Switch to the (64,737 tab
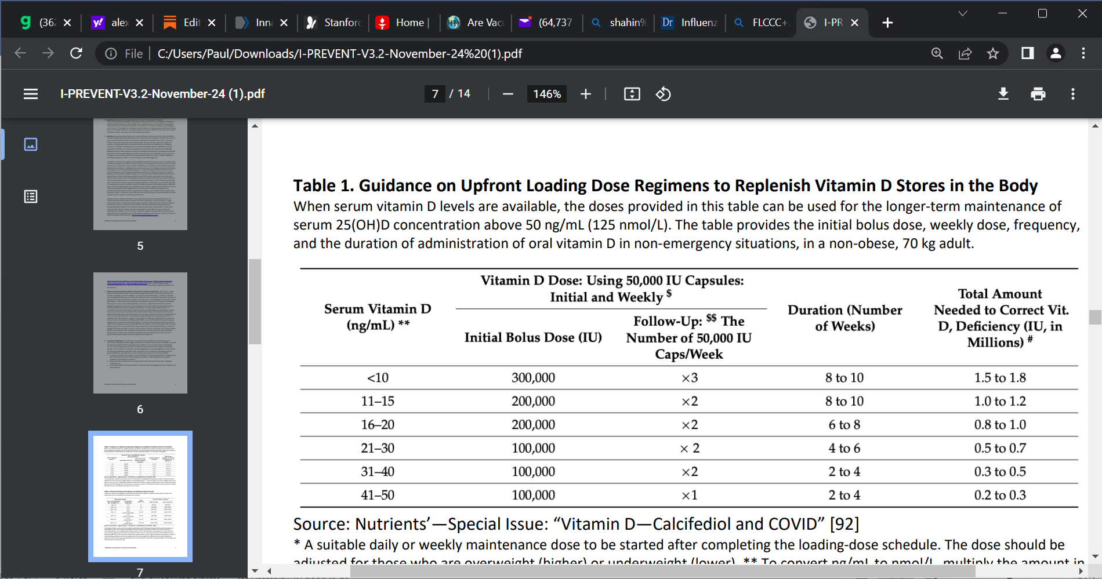 tap(546, 23)
